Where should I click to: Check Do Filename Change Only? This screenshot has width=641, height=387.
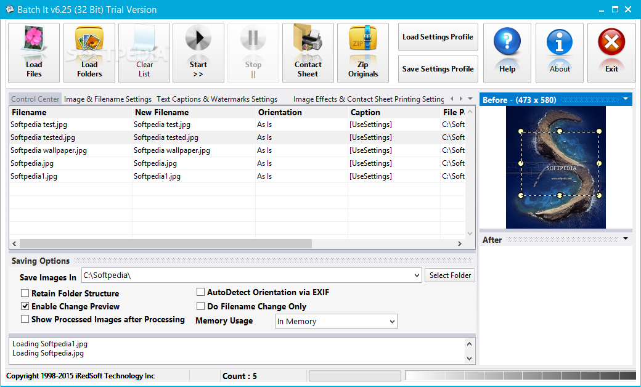tap(200, 306)
